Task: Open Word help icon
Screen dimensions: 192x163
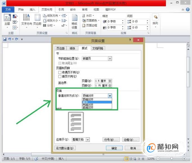Action: [187, 10]
